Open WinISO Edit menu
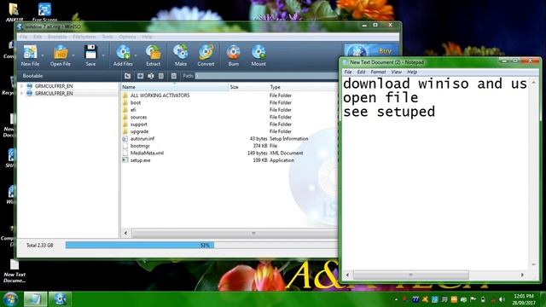This screenshot has width=546, height=307. point(38,37)
